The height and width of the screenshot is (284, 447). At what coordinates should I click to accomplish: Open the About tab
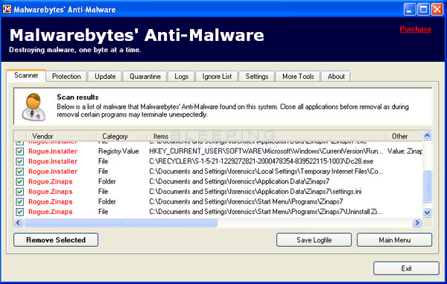[336, 77]
